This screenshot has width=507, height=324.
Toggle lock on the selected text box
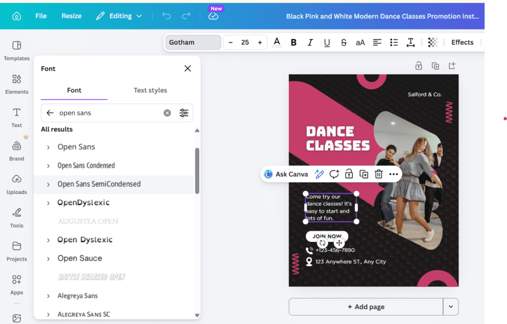(349, 174)
